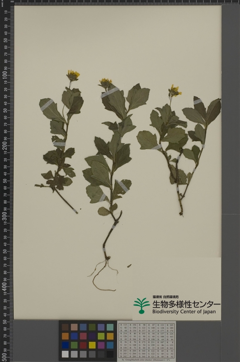
Task: Pick the white swatch
Action: 65,354
